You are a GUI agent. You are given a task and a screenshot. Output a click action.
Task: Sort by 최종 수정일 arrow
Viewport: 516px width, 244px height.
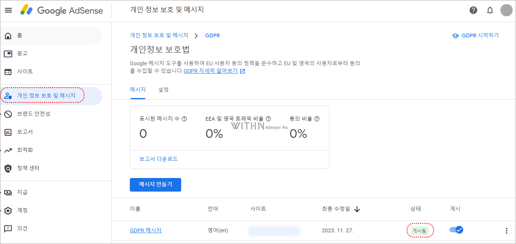pyautogui.click(x=357, y=209)
